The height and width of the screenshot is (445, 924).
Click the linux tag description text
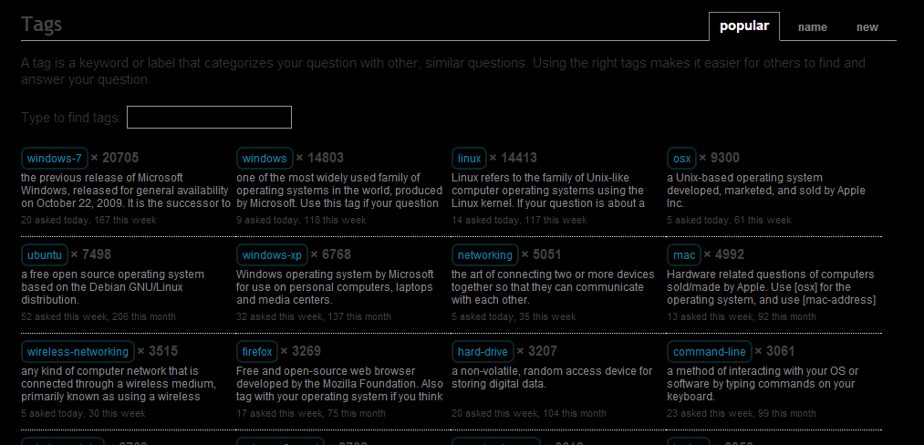coord(548,191)
